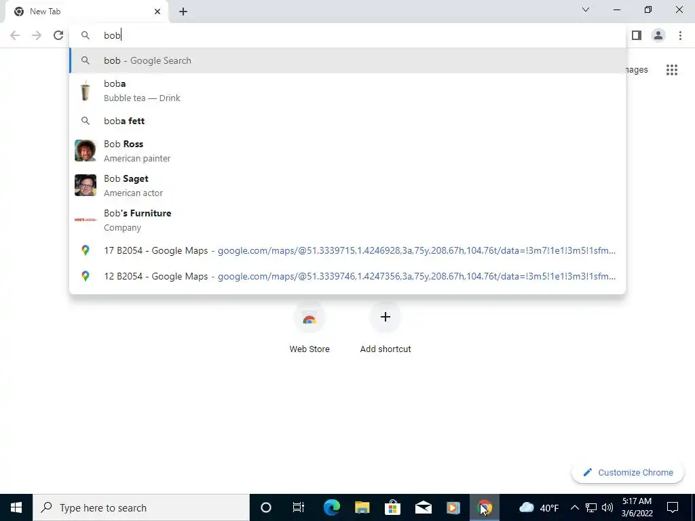Go forward with the right arrow
The width and height of the screenshot is (695, 521).
(x=37, y=35)
